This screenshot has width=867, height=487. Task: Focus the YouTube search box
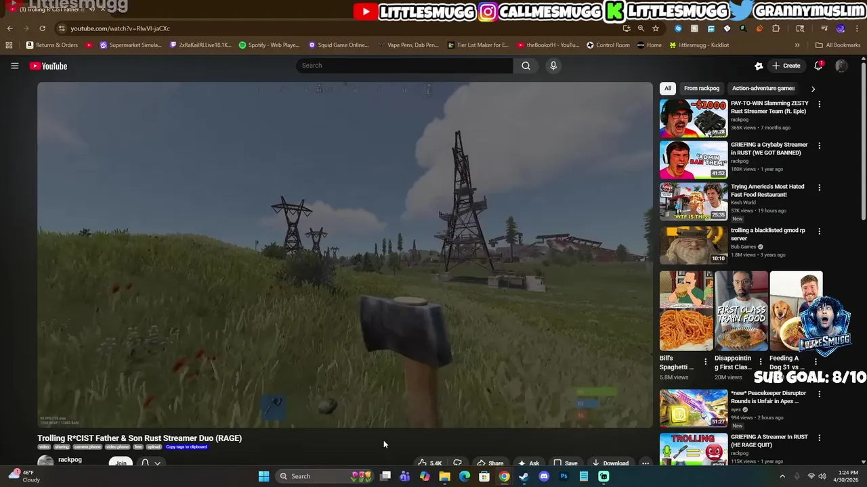pos(404,66)
